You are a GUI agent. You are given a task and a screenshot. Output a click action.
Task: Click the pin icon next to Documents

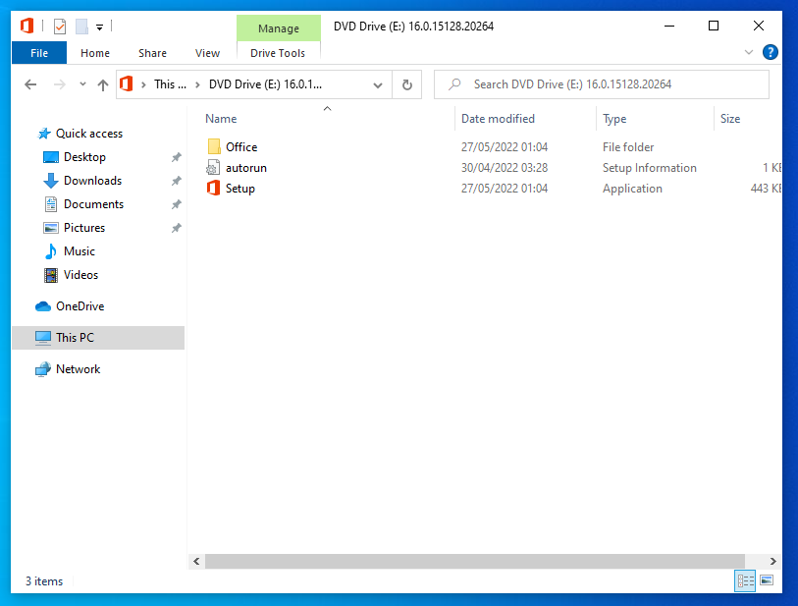(176, 204)
